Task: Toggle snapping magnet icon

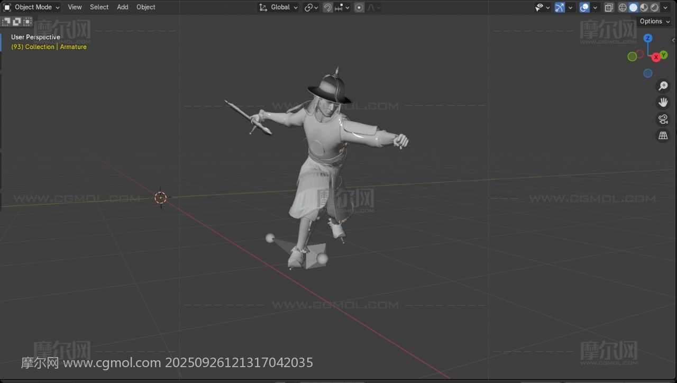Action: coord(328,7)
